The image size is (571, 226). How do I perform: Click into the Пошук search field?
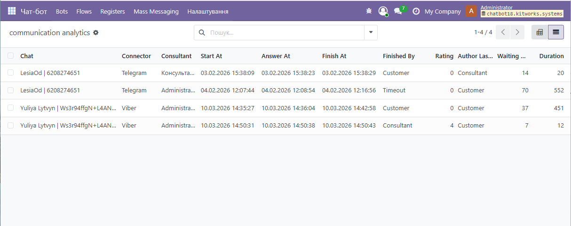(282, 32)
